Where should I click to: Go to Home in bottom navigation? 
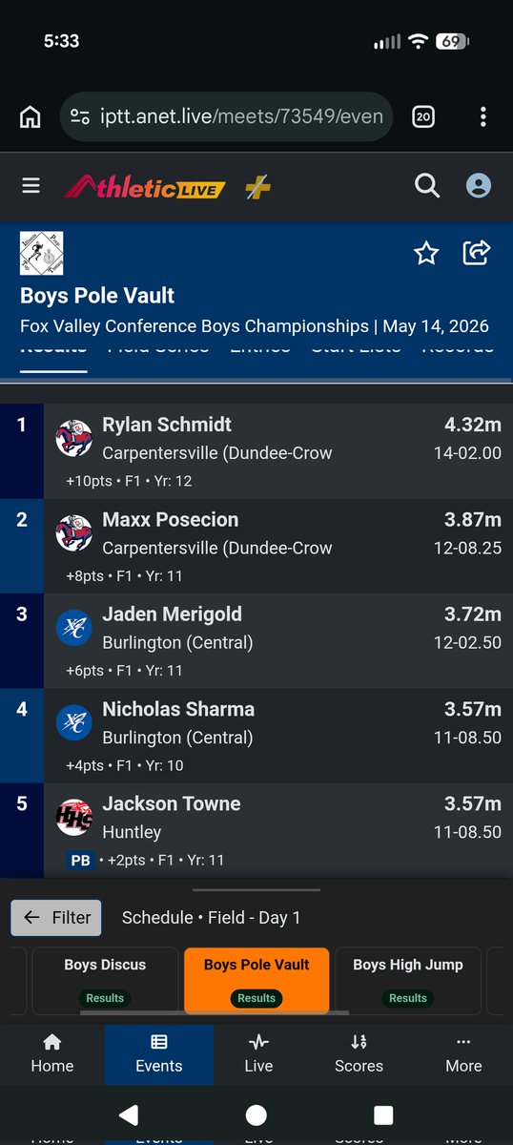click(x=52, y=1053)
